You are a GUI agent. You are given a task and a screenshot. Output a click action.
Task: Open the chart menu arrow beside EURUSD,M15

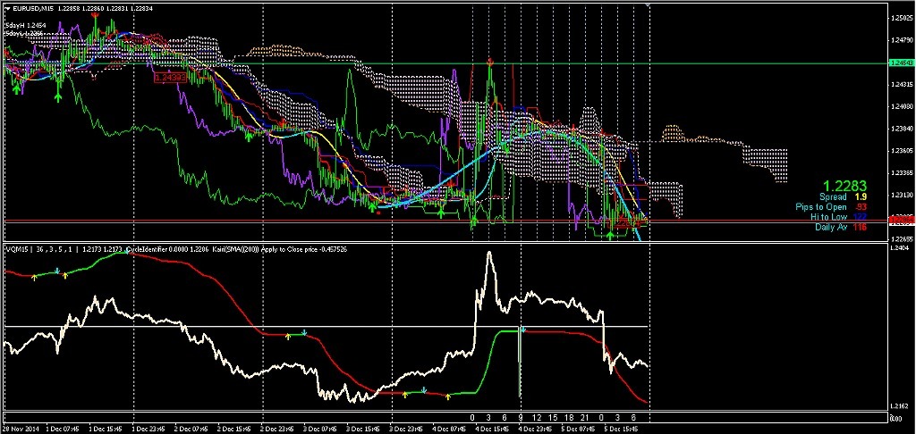[7, 9]
